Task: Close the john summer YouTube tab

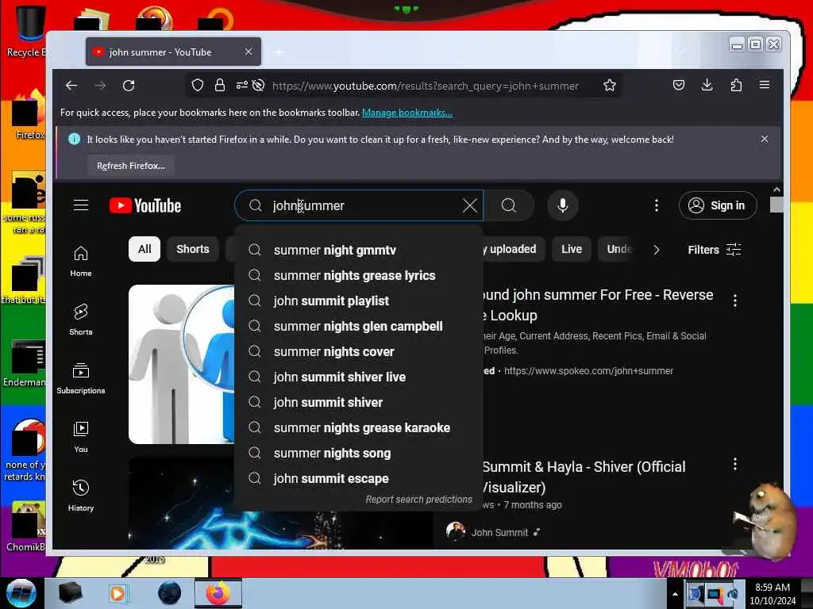Action: tap(249, 52)
